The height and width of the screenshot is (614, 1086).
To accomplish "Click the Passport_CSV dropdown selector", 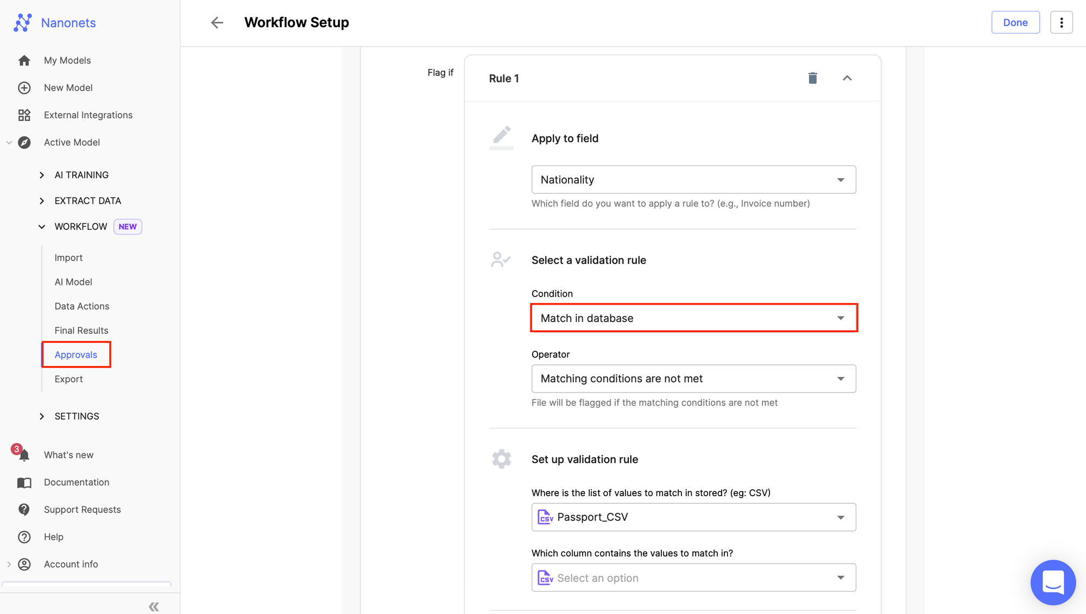I will click(693, 517).
